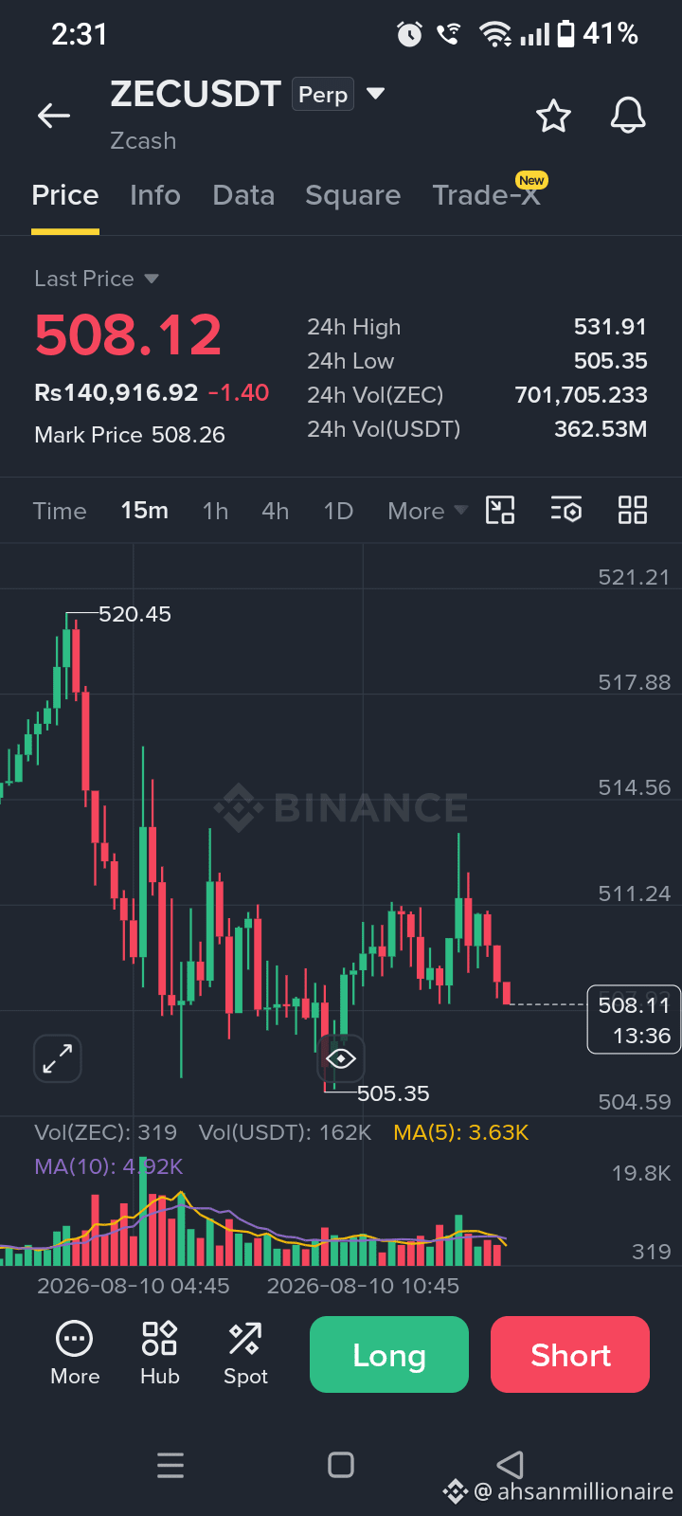The image size is (682, 1516).
Task: Tap the Perp label badge
Action: (323, 94)
